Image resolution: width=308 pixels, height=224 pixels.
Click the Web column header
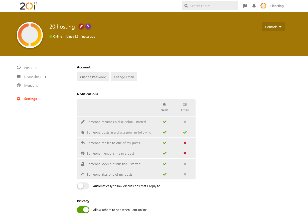(x=165, y=107)
